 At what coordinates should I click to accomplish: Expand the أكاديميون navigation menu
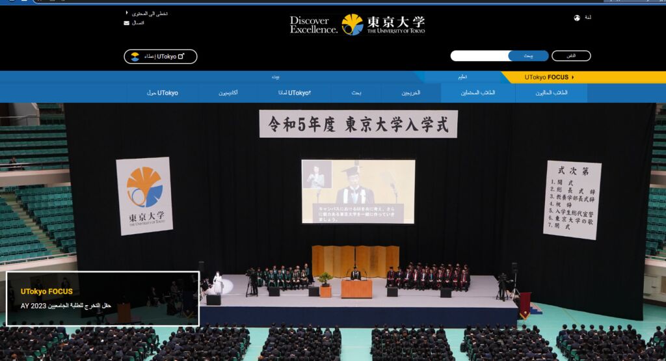pyautogui.click(x=228, y=93)
